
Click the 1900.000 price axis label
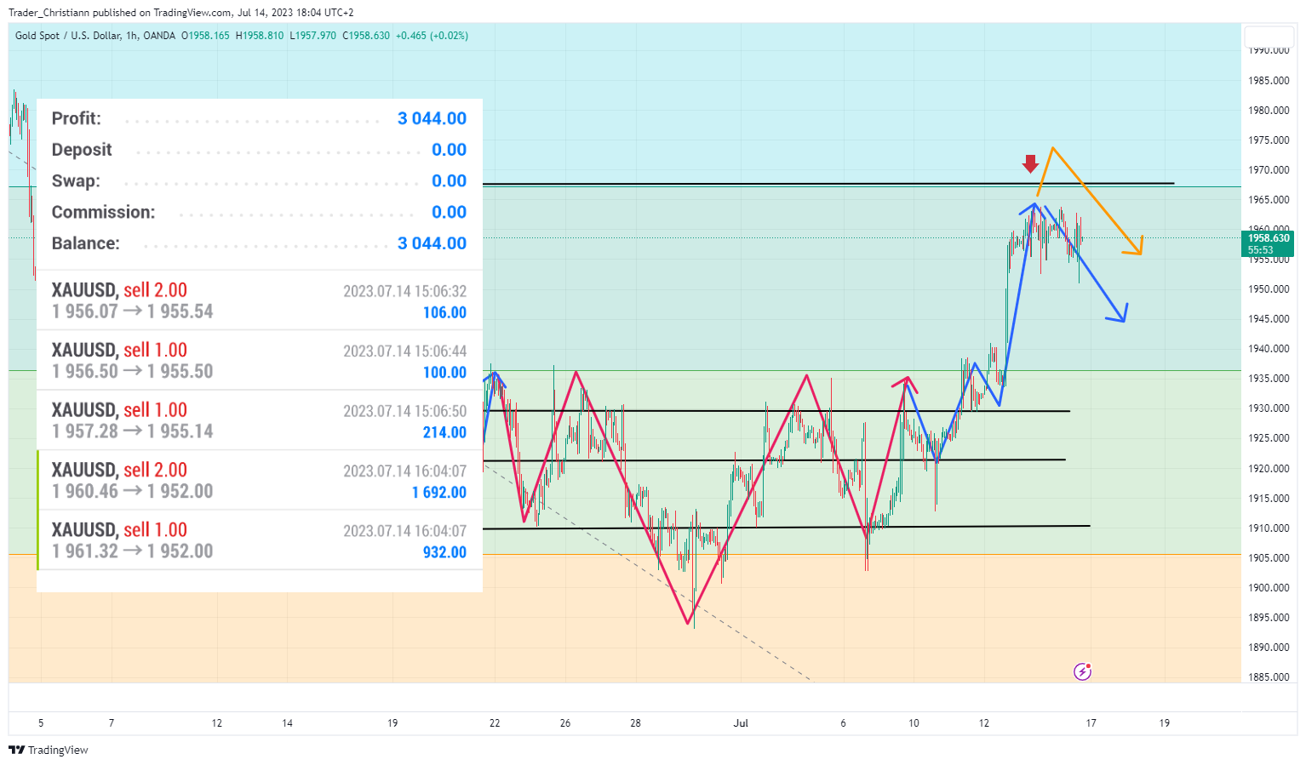click(1269, 588)
